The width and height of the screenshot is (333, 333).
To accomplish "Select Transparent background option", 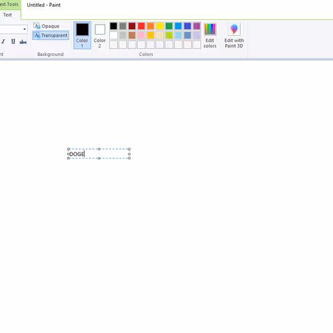I will [x=51, y=35].
